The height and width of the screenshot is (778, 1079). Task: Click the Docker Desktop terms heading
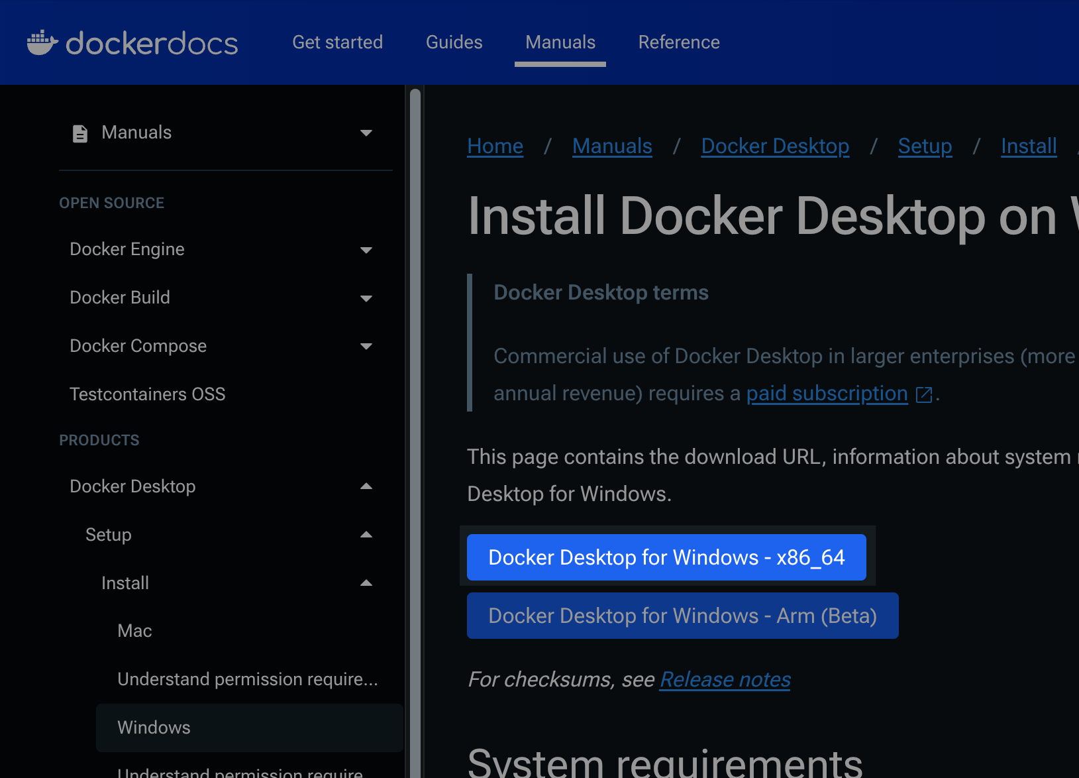pyautogui.click(x=601, y=292)
